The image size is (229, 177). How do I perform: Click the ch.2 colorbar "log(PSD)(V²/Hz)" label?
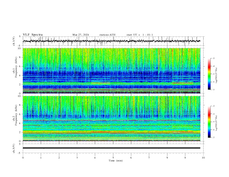[x=217, y=123]
